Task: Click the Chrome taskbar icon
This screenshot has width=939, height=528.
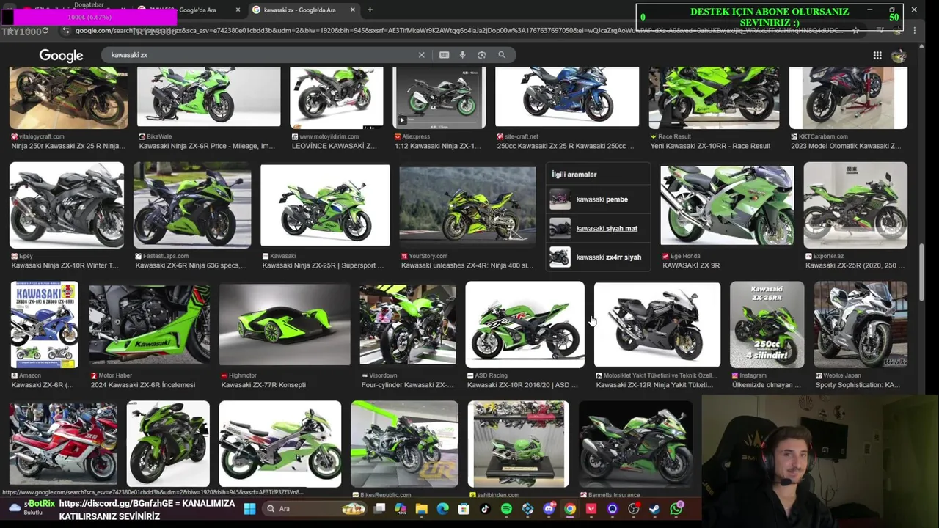Action: [x=570, y=509]
